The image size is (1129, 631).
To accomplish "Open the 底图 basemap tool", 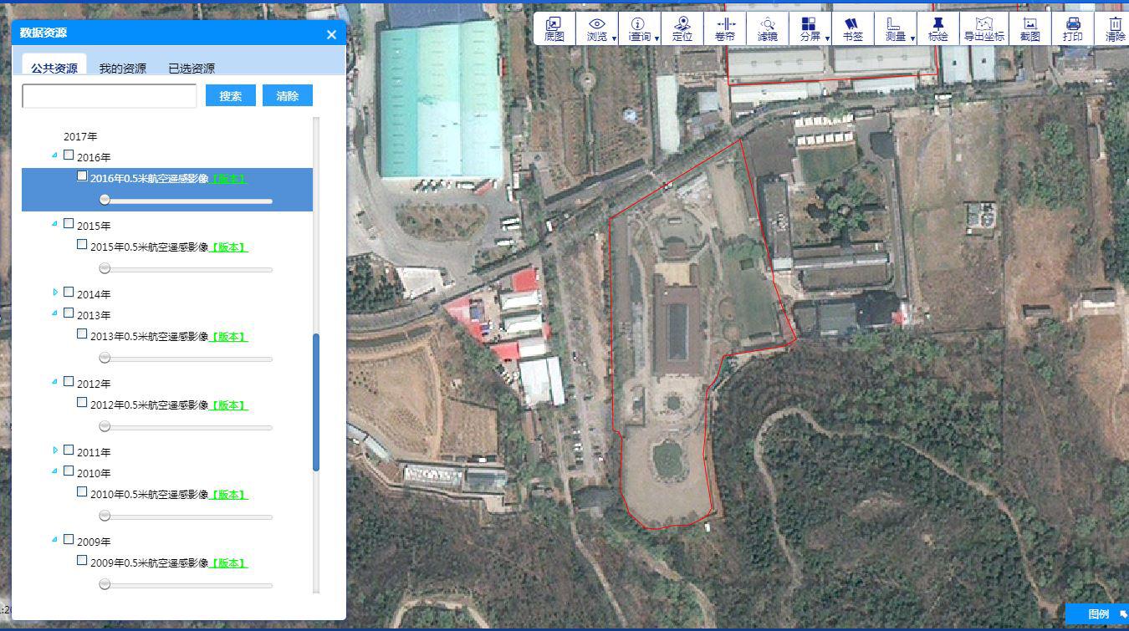I will [x=554, y=28].
